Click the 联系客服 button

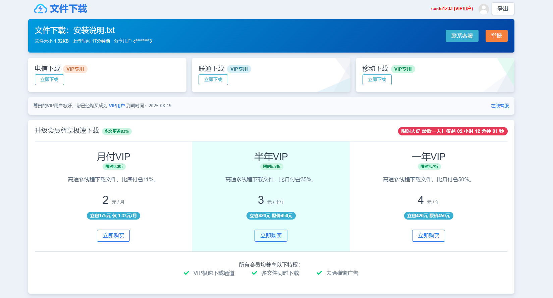[x=462, y=36]
